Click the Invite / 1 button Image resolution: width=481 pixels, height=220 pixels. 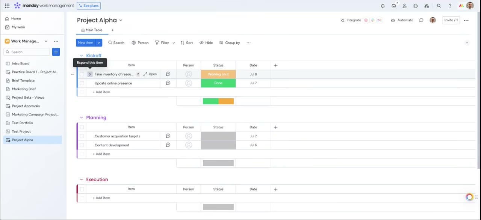click(451, 20)
